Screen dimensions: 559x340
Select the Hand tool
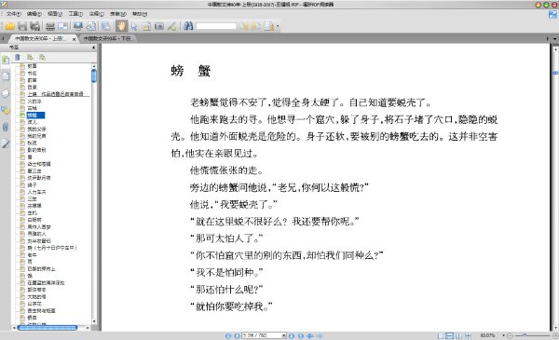pyautogui.click(x=121, y=26)
